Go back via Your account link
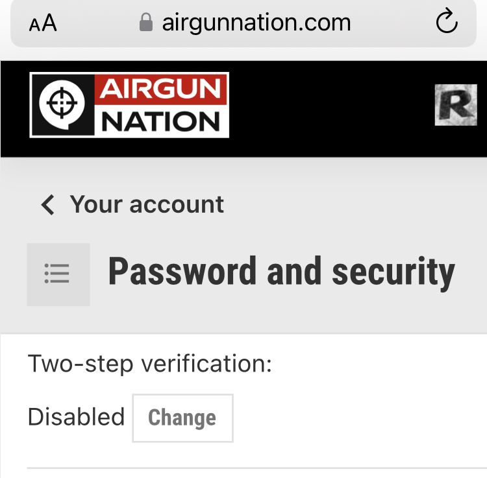Viewport: 487px width, 478px height. pos(146,205)
